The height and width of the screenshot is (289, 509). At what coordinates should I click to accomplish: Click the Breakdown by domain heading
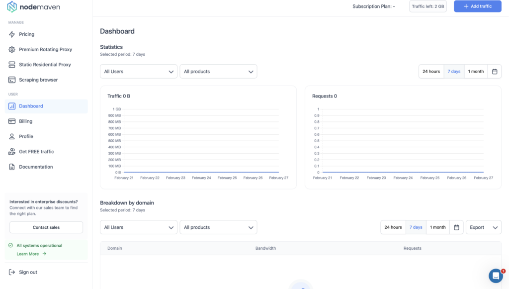coord(127,203)
